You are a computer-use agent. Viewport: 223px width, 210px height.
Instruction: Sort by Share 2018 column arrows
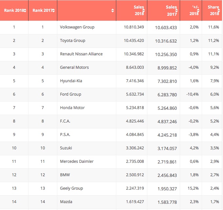tap(219, 10)
